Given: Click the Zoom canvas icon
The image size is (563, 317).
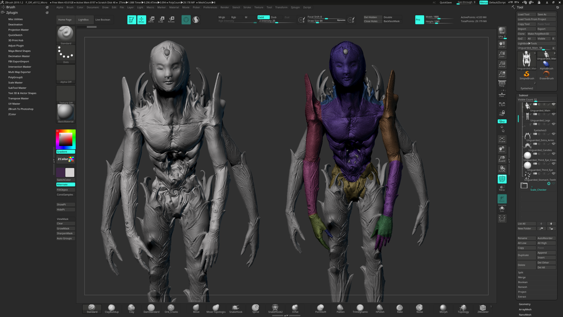Looking at the screenshot, I should pyautogui.click(x=502, y=54).
